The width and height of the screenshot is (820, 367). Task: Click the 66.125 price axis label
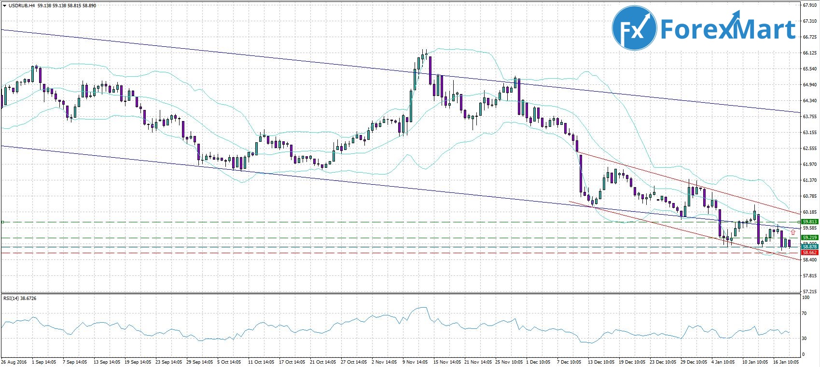pyautogui.click(x=809, y=53)
